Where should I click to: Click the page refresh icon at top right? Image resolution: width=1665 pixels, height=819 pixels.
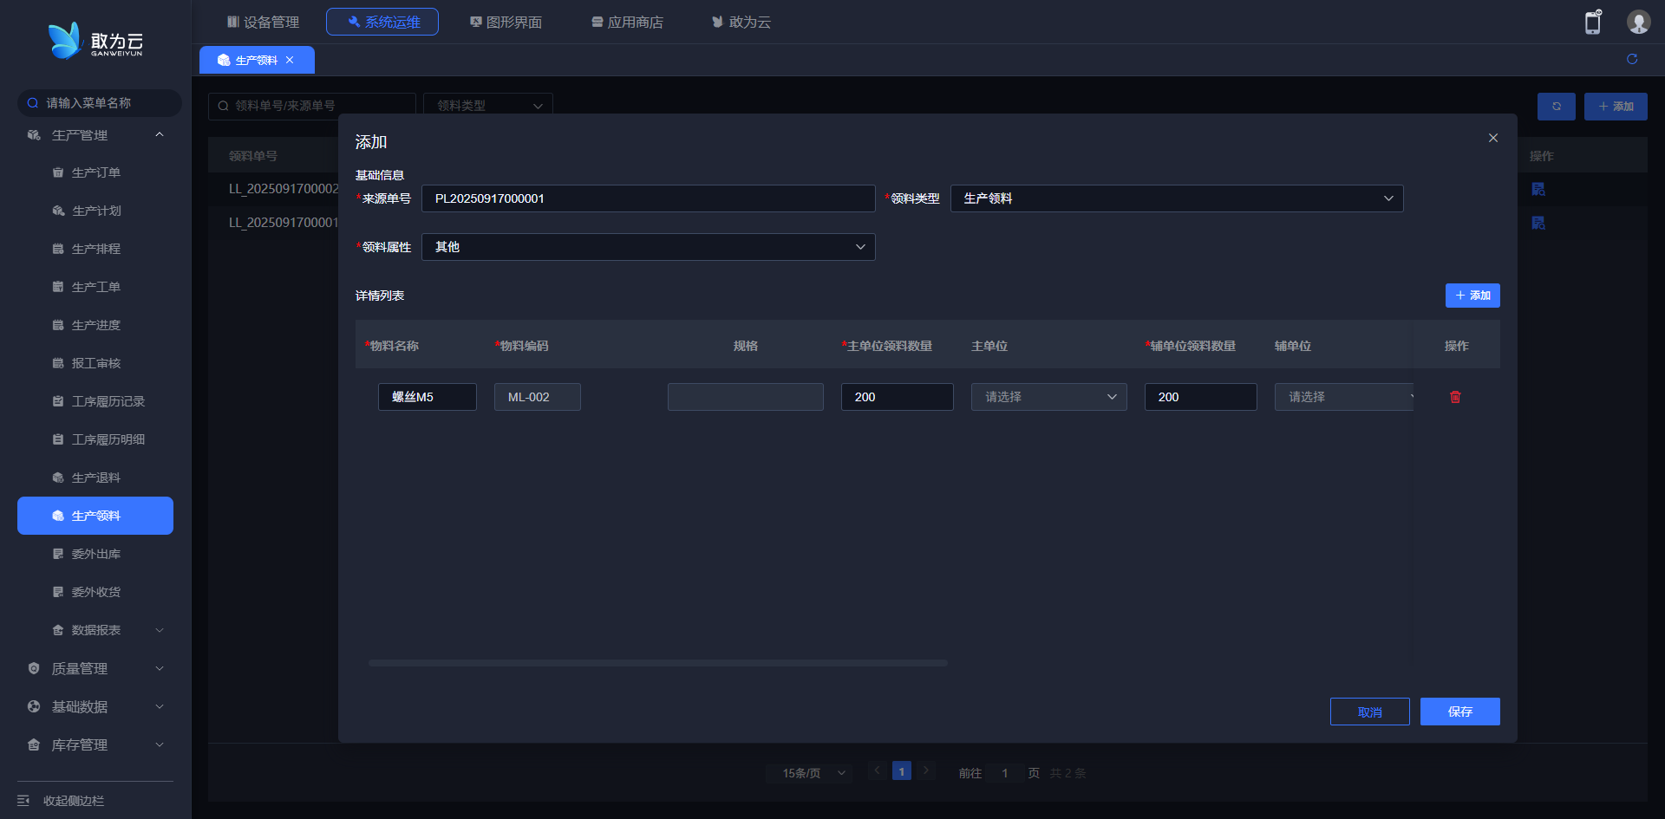[1631, 59]
